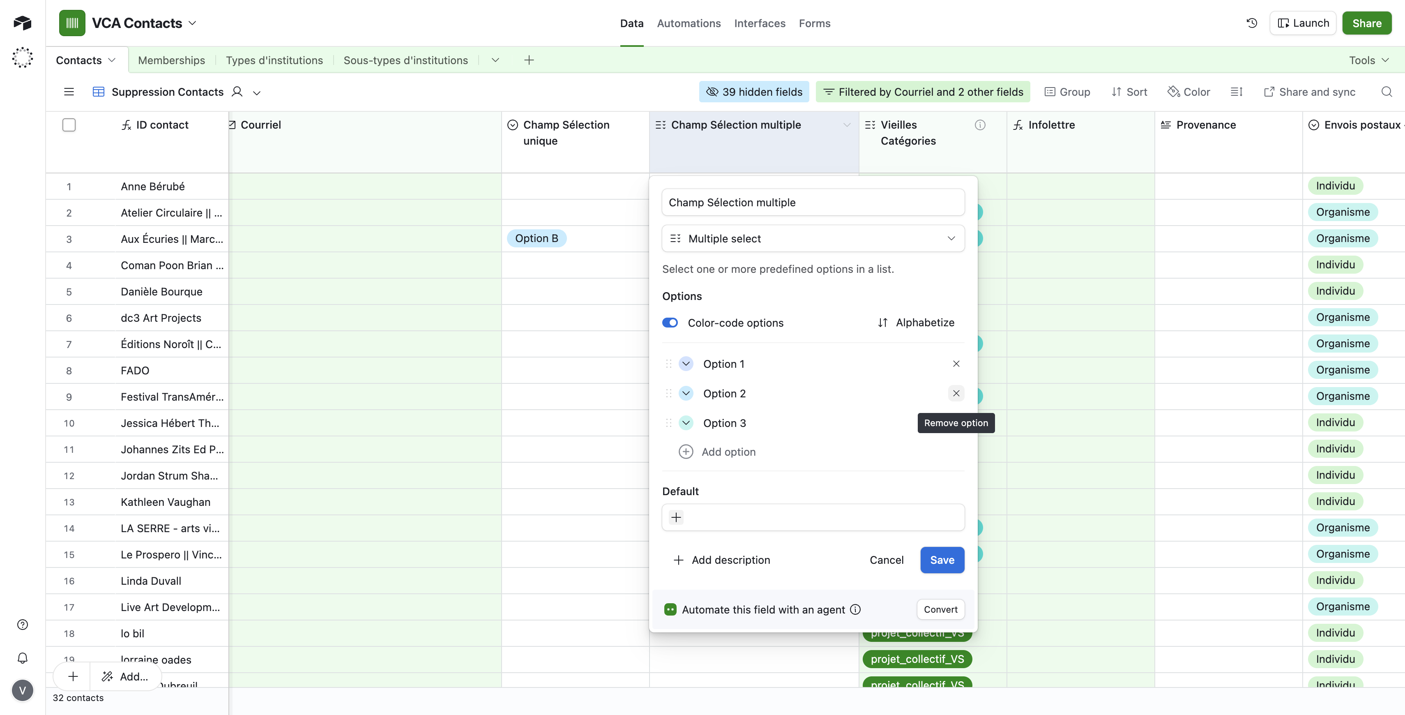The width and height of the screenshot is (1405, 715).
Task: Click the search magnifier icon
Action: point(1386,92)
